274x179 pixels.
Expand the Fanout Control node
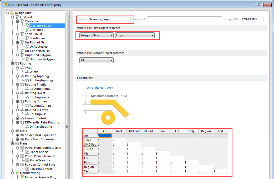click(18, 118)
